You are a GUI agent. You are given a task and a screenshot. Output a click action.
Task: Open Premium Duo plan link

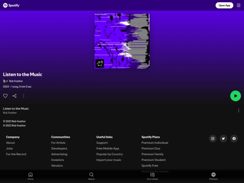click(151, 149)
